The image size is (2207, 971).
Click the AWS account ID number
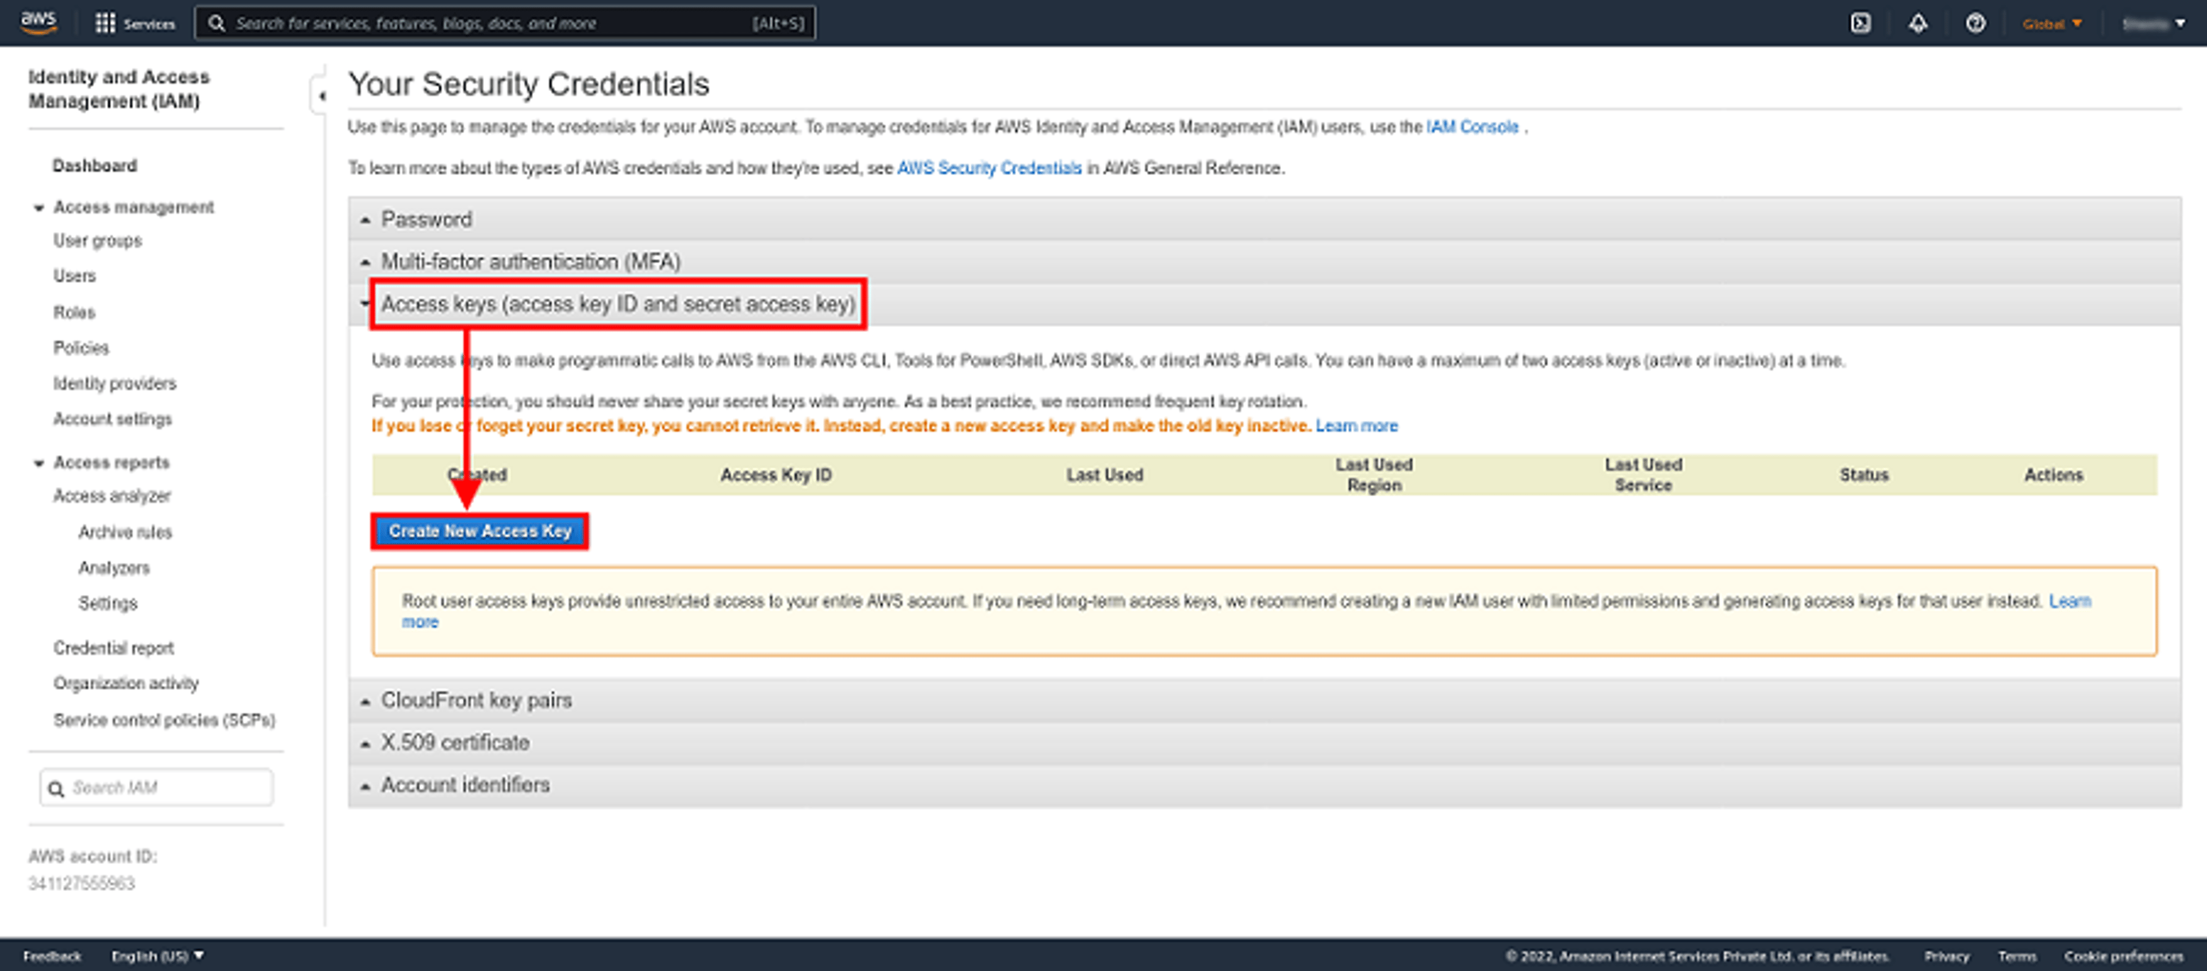click(x=82, y=884)
